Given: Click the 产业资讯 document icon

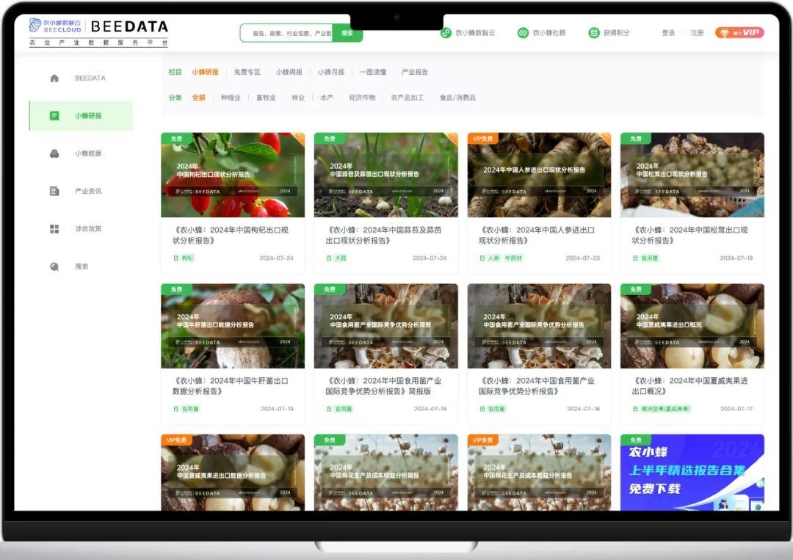Looking at the screenshot, I should [54, 191].
